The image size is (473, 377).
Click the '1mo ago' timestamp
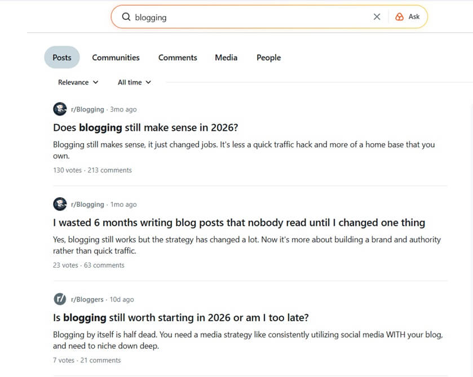(123, 205)
